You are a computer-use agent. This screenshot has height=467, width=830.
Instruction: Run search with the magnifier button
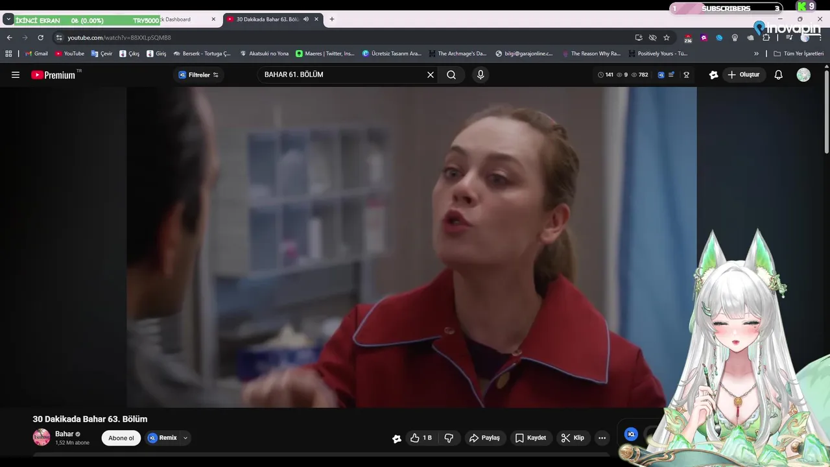pyautogui.click(x=451, y=75)
